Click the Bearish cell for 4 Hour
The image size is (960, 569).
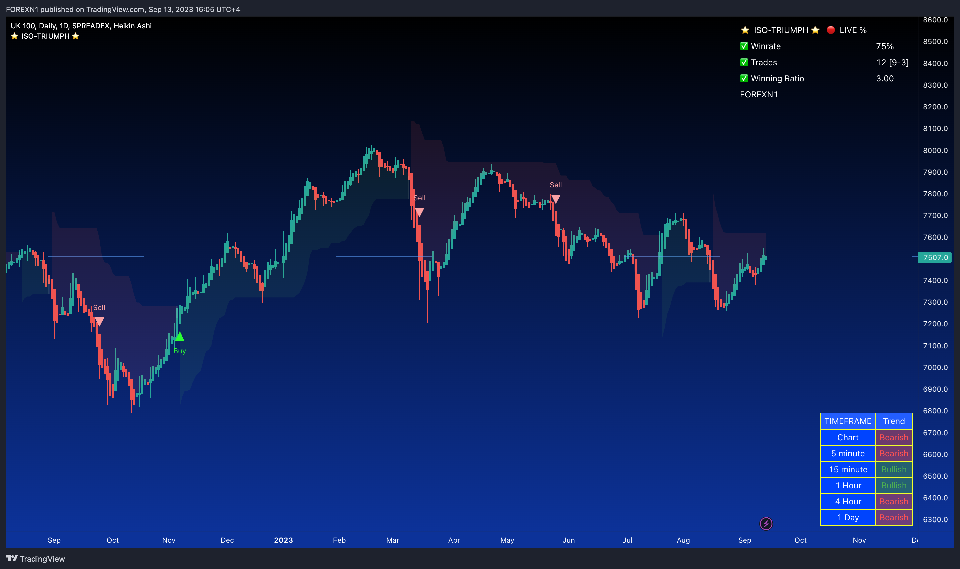point(894,501)
